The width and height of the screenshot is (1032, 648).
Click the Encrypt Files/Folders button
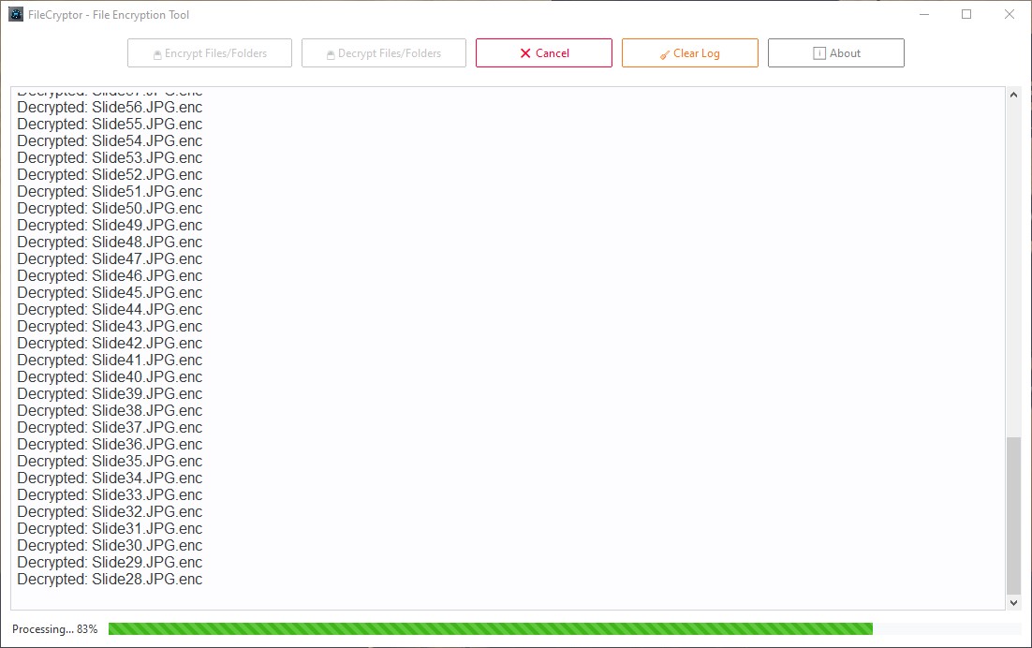[x=209, y=53]
